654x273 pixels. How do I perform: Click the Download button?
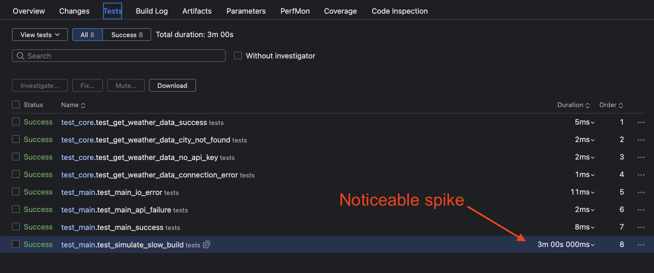click(172, 85)
